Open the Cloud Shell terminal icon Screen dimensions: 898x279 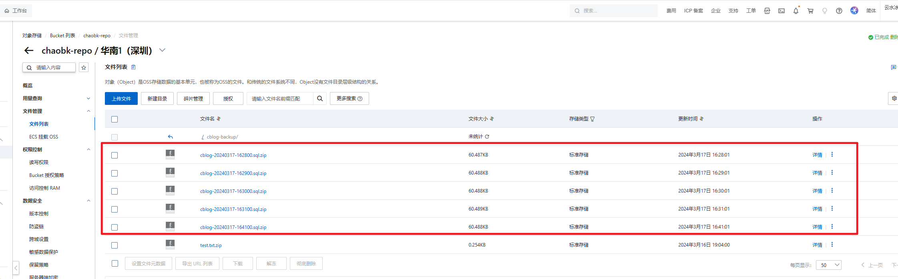781,11
